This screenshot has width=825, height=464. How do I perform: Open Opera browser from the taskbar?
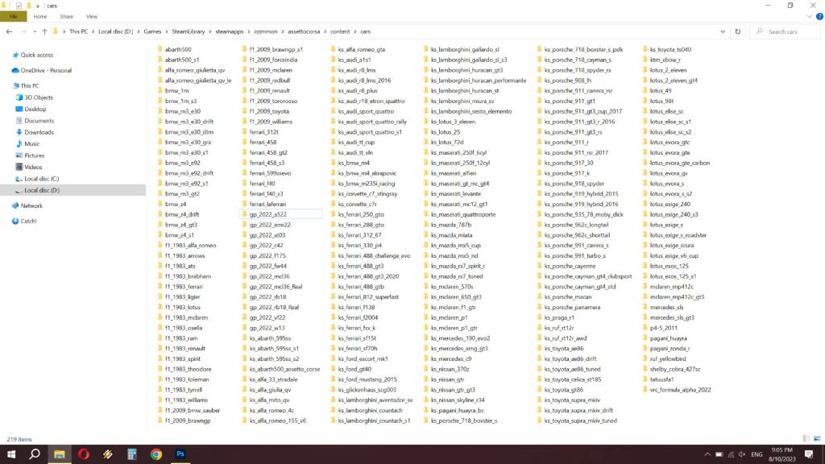(x=84, y=454)
